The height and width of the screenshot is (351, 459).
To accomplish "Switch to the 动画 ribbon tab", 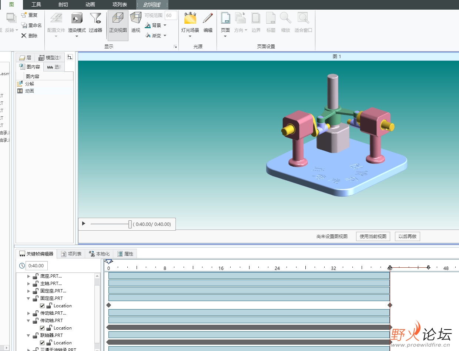I will 90,4.
